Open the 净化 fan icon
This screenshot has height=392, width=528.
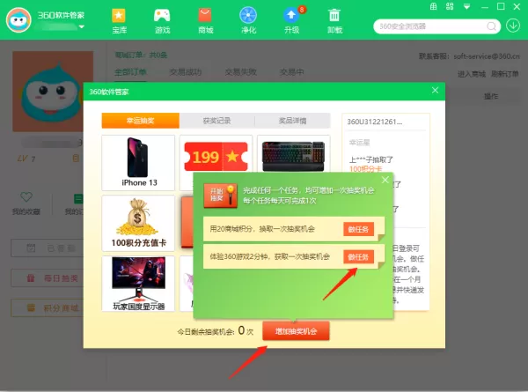248,16
